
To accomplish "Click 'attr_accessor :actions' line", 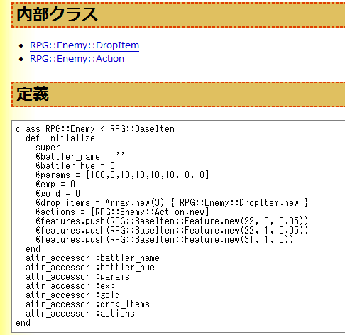I will point(80,314).
